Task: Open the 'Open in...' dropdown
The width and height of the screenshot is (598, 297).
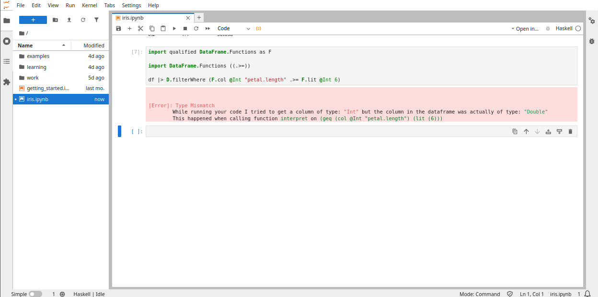Action: click(525, 29)
